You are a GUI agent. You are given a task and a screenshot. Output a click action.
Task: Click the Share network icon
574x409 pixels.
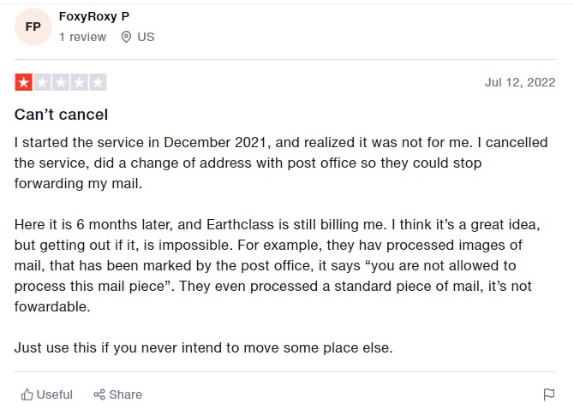coord(99,394)
